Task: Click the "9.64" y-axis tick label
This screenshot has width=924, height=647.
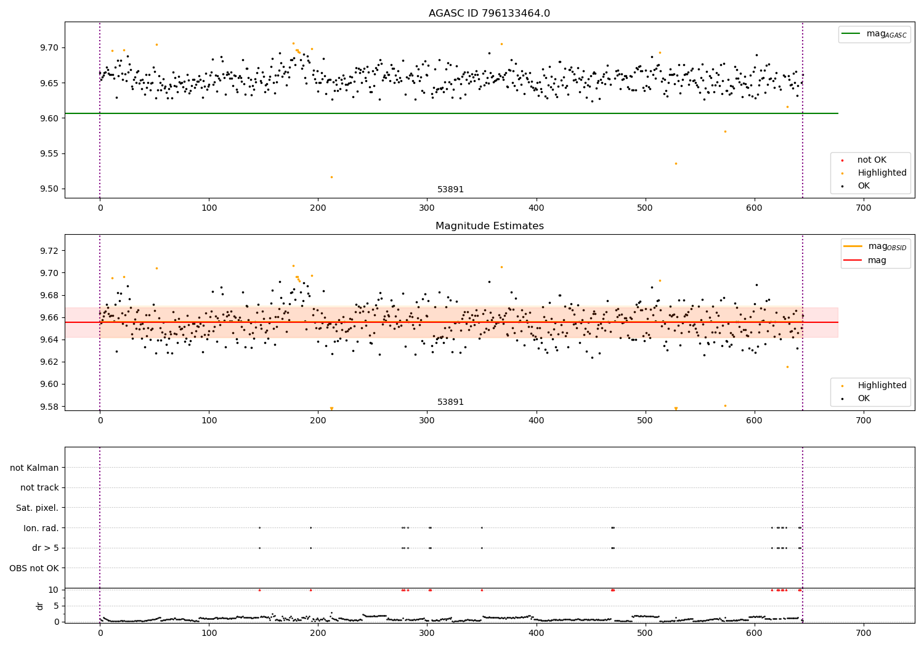Action: point(48,340)
